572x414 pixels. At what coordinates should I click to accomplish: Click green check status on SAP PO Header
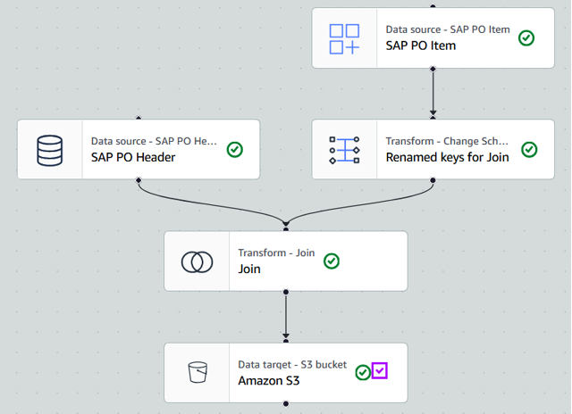(x=234, y=149)
